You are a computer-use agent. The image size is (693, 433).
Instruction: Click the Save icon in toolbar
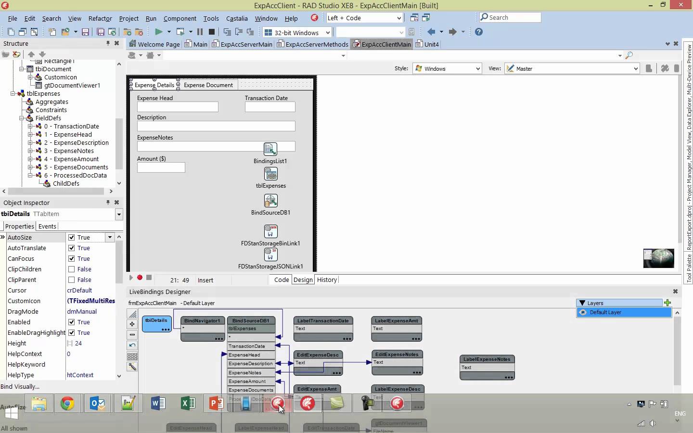[85, 32]
